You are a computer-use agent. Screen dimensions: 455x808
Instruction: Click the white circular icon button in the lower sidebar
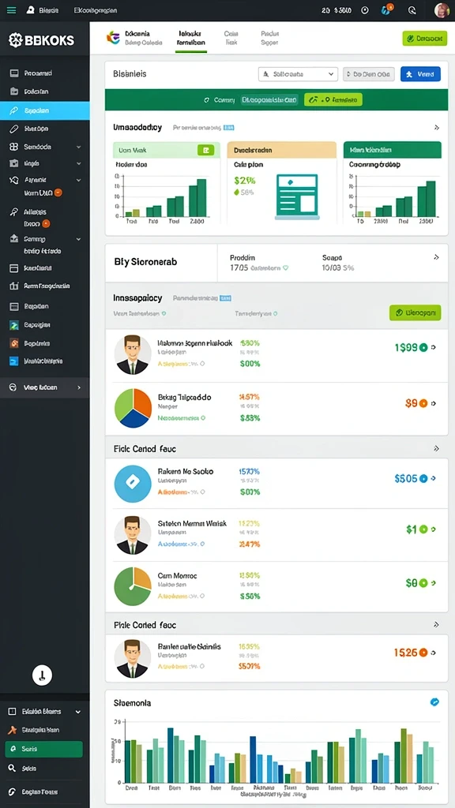[x=43, y=675]
